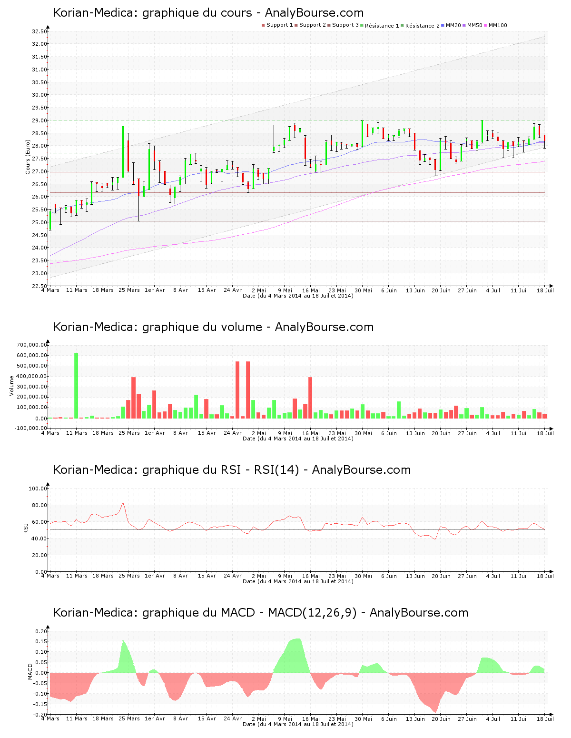Click the '-0.20' value on MACD axis
This screenshot has height=738, width=571.
[x=40, y=715]
